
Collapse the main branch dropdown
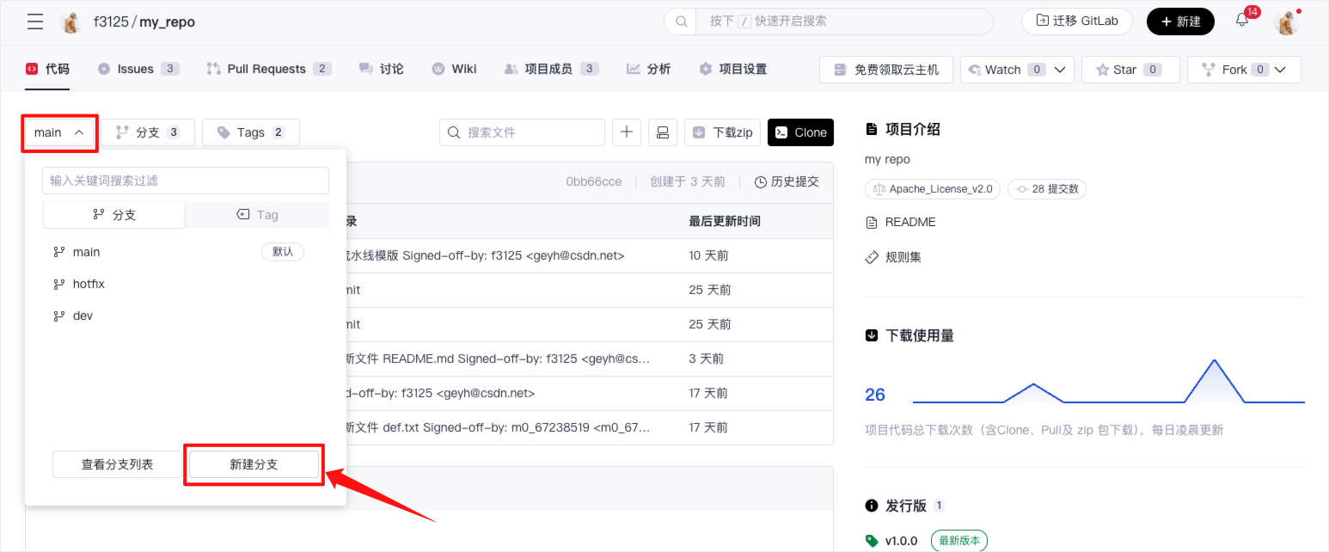point(59,132)
